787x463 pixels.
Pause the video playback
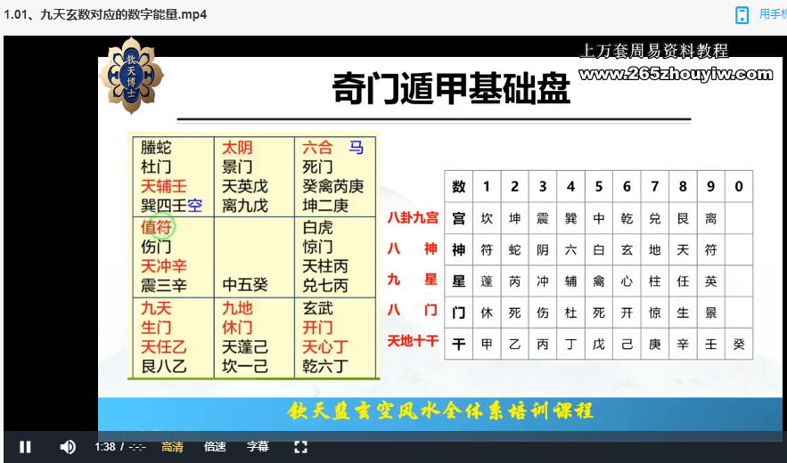(x=25, y=447)
